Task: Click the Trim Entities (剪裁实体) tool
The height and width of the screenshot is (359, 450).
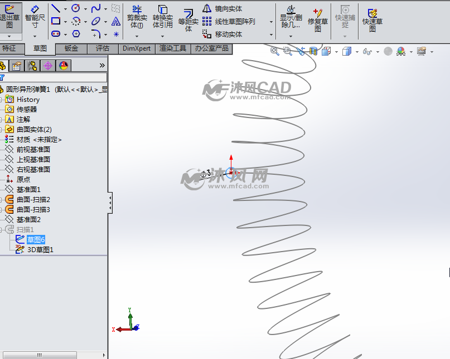Action: [137, 17]
